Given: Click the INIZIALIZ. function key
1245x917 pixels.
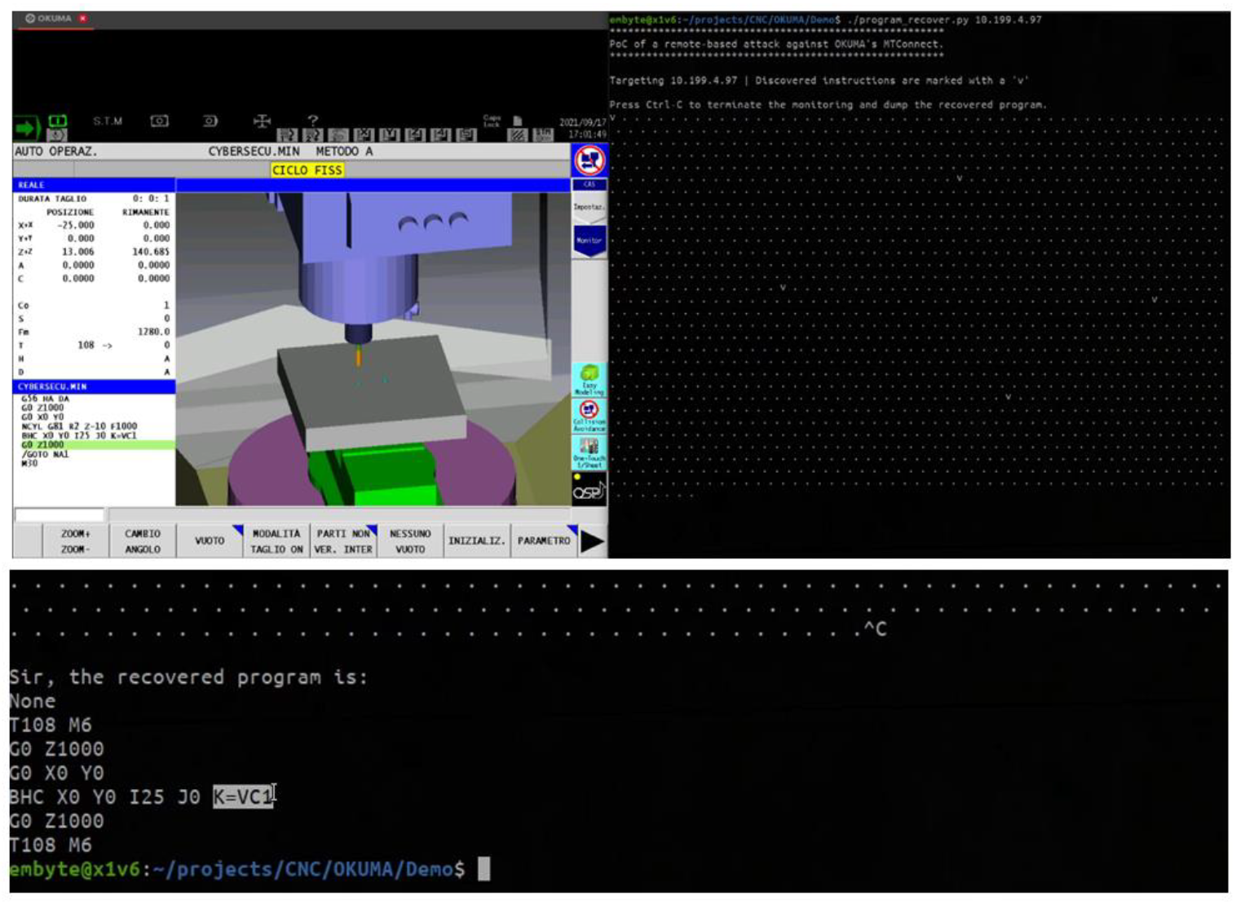Looking at the screenshot, I should pyautogui.click(x=477, y=541).
